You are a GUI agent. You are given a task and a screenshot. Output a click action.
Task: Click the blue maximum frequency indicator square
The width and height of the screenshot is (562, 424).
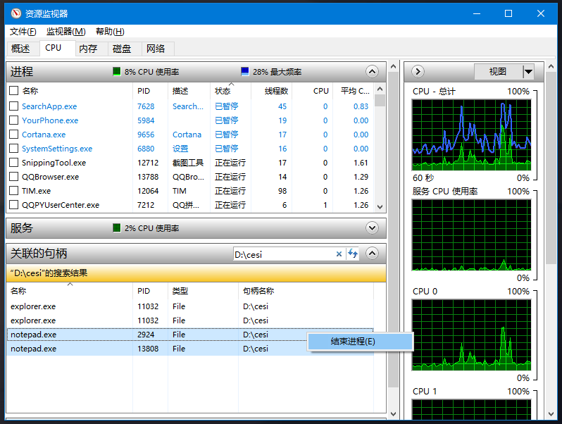click(x=245, y=72)
